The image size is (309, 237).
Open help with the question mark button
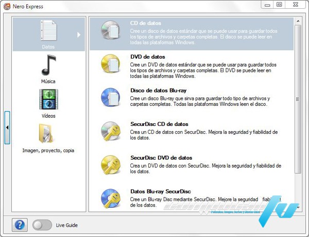(20, 225)
